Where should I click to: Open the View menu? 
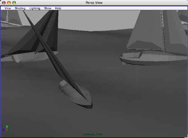(x=8, y=8)
